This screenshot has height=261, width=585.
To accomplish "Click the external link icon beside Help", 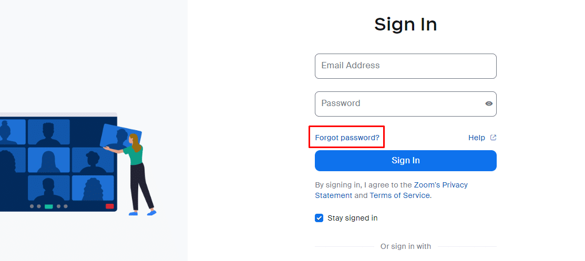I will click(493, 138).
